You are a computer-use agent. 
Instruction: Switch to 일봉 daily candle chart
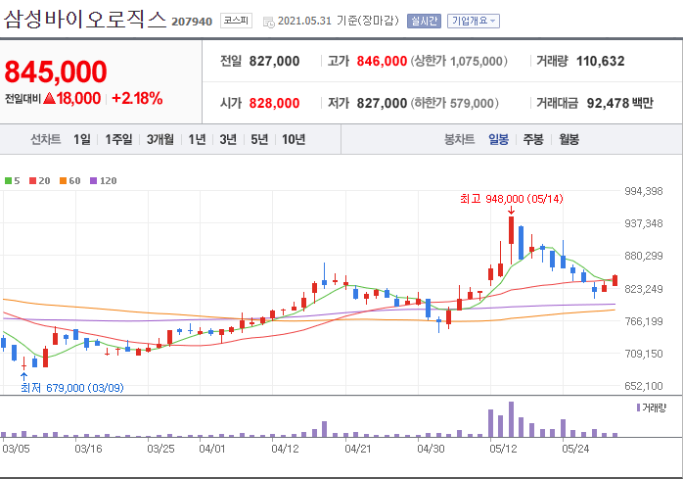tap(498, 140)
